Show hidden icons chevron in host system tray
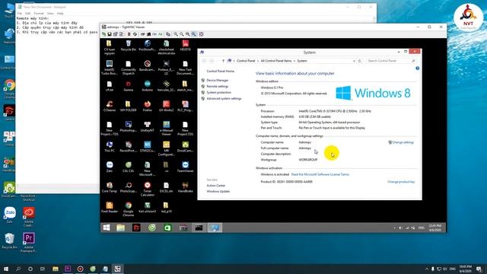Screen dimensions: 487x274 426,269
